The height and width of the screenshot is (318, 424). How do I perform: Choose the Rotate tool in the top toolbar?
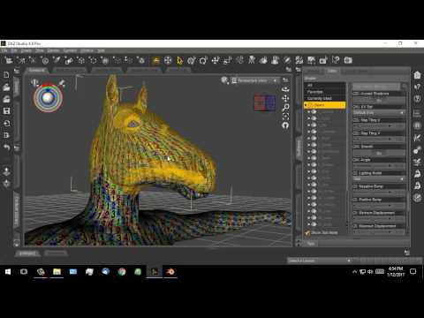(203, 61)
